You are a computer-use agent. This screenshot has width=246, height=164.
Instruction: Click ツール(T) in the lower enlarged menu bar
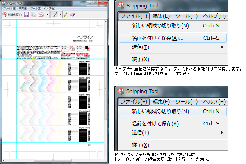pos(187,102)
